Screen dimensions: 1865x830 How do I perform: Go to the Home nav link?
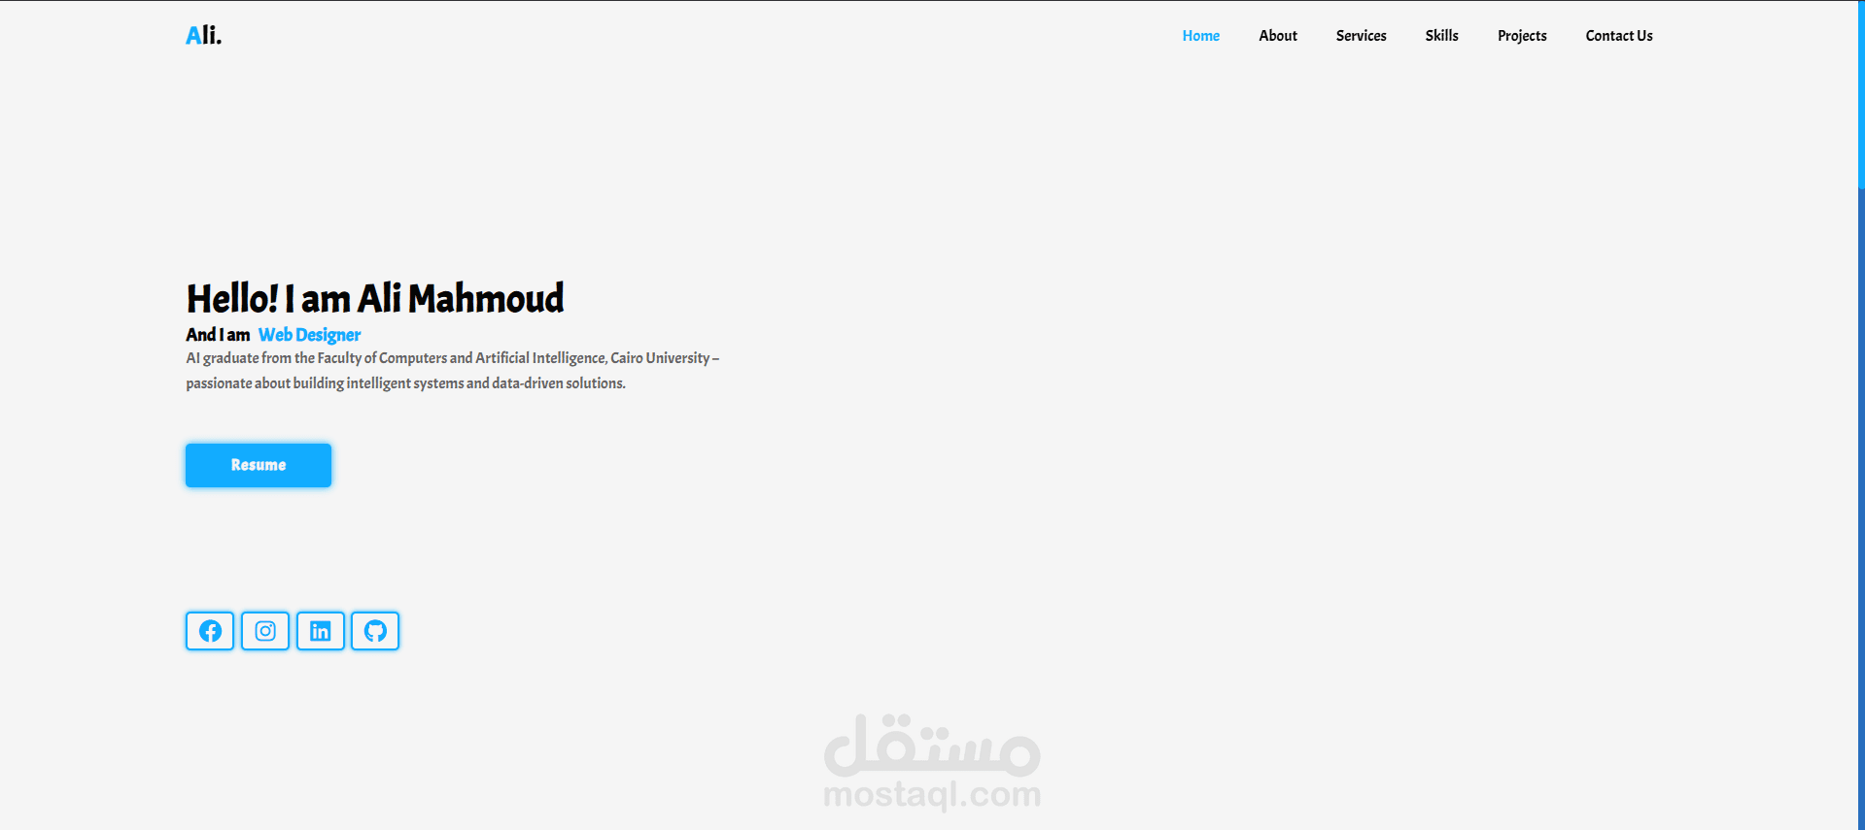click(1201, 36)
